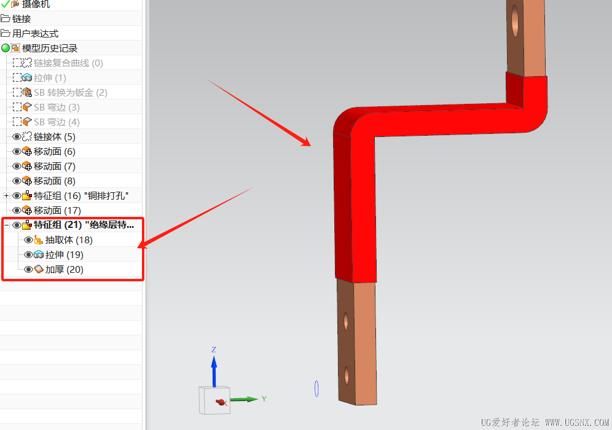612x430 pixels.
Task: Toggle visibility eye of 移动面 (8)
Action: click(17, 181)
